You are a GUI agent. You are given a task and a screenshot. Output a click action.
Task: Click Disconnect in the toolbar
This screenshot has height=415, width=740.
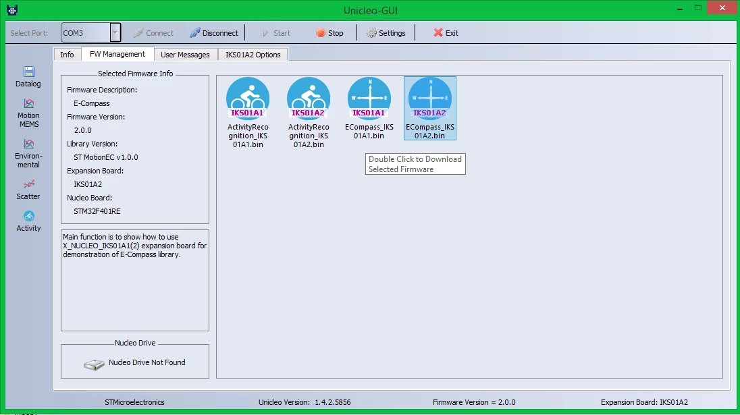click(x=214, y=33)
